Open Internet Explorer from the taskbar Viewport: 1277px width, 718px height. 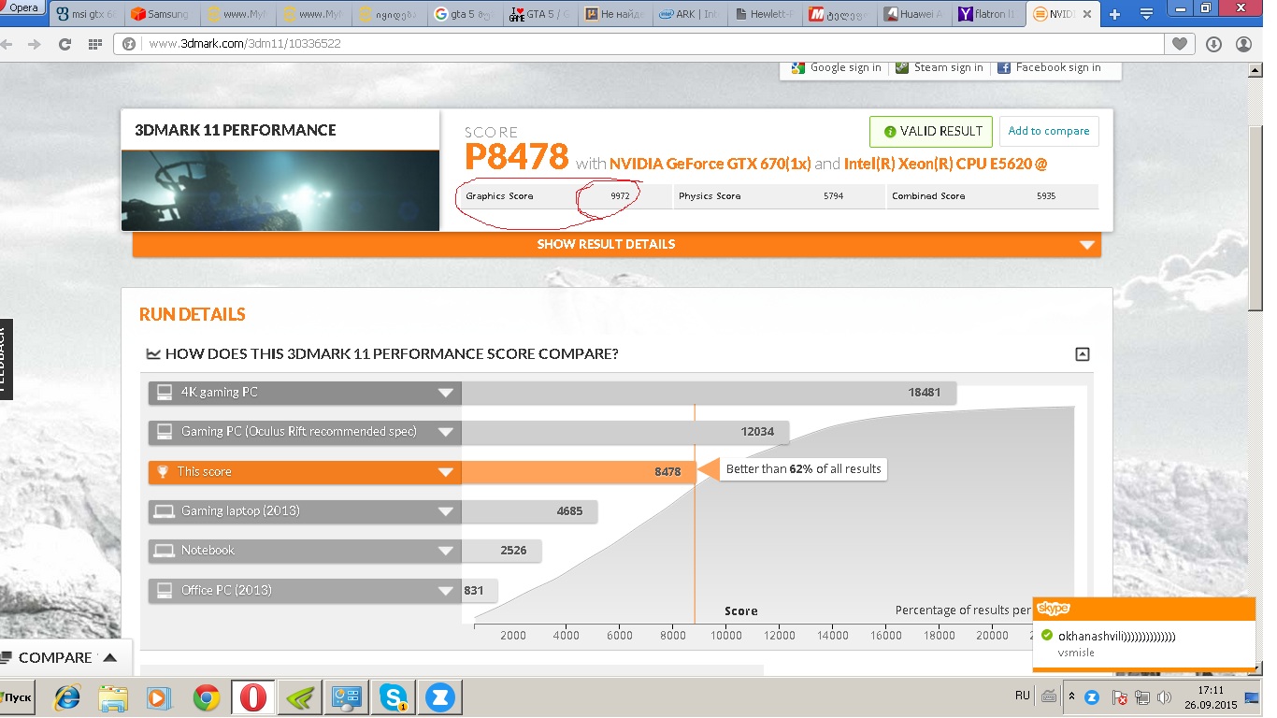coord(67,697)
